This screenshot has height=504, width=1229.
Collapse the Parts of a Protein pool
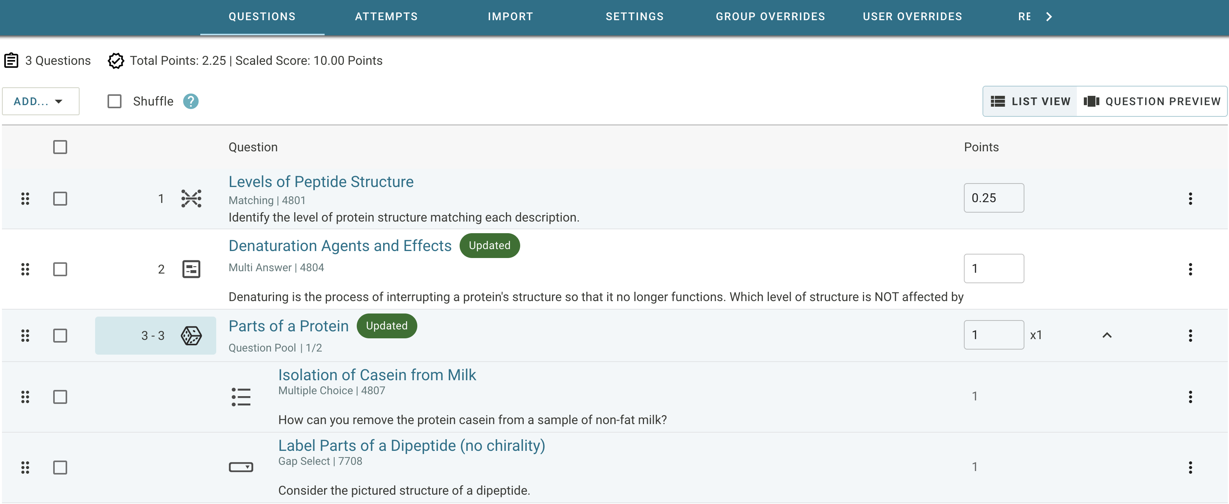point(1107,335)
